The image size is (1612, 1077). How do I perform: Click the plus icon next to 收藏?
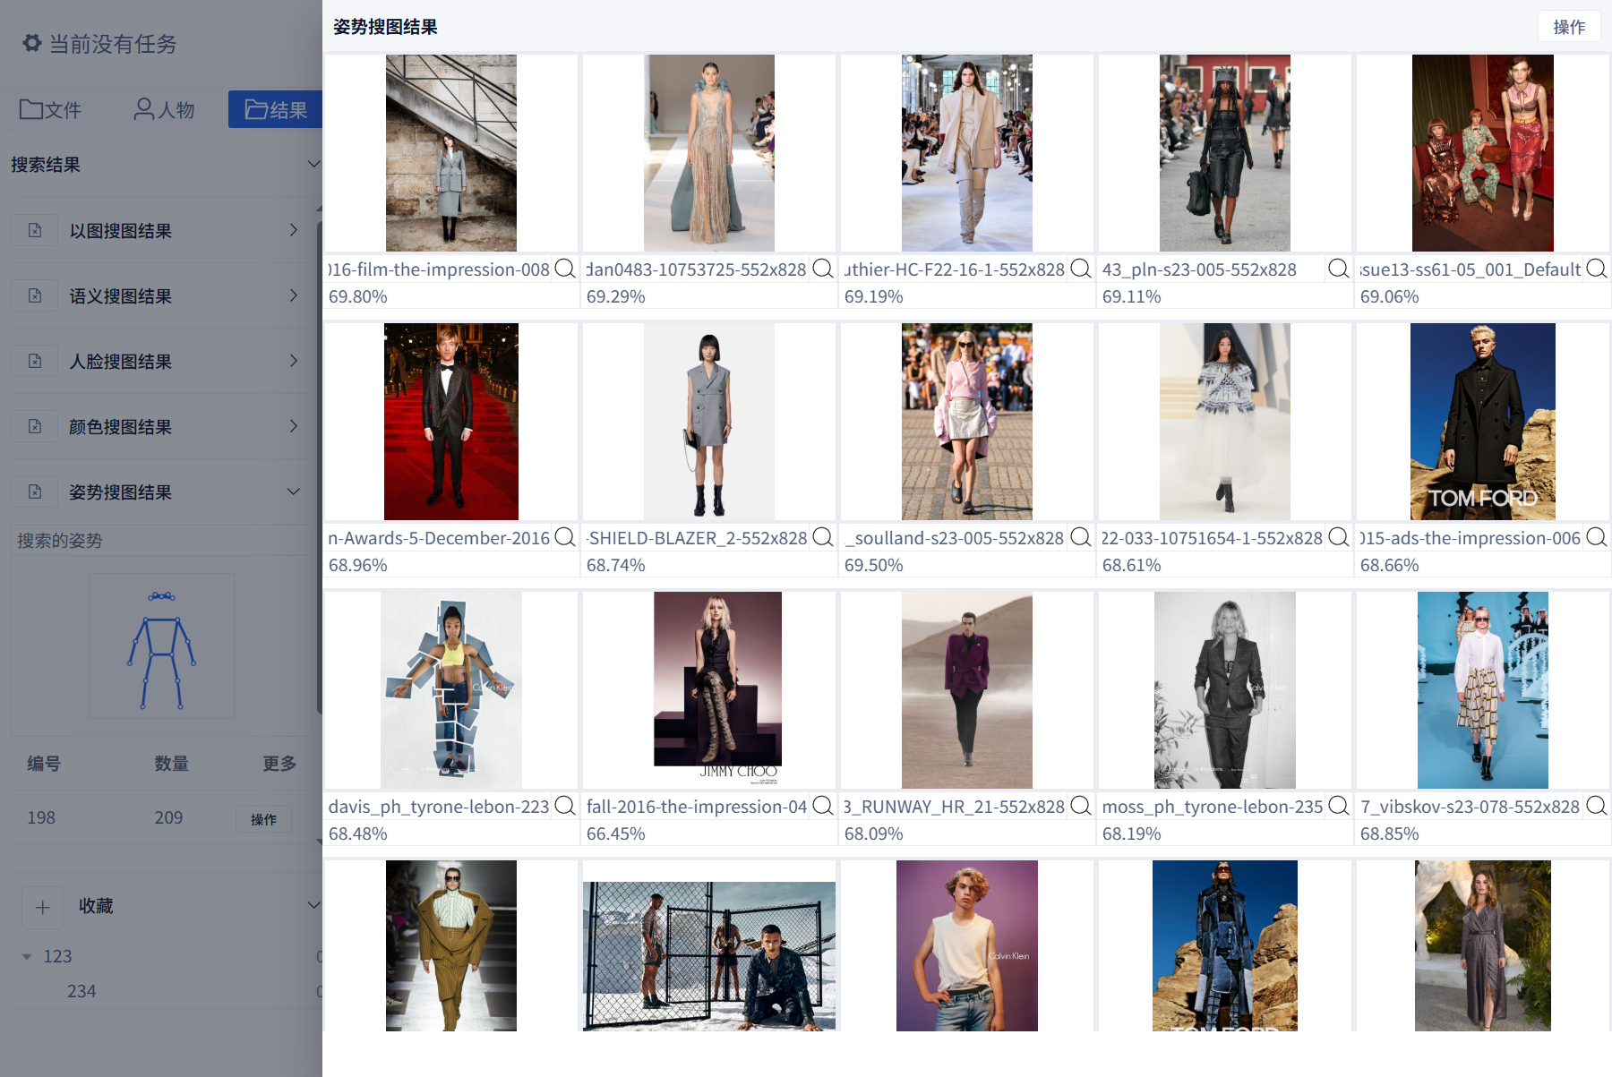click(x=42, y=907)
